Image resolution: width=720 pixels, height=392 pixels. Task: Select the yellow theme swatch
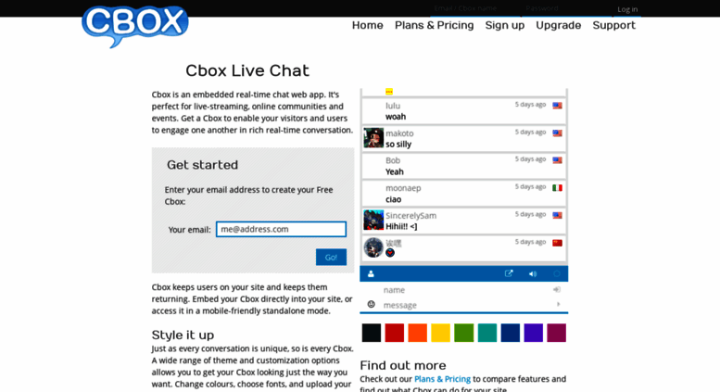click(440, 333)
